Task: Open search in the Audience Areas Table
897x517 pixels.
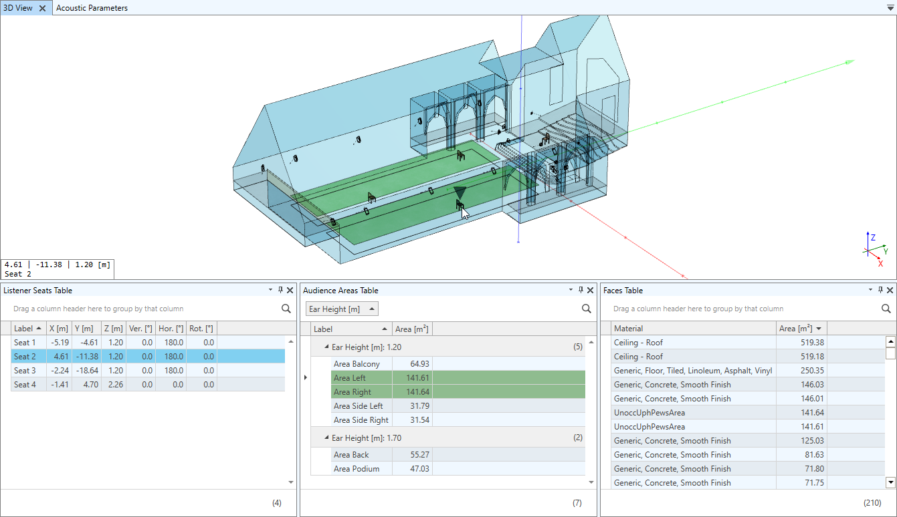Action: (587, 309)
